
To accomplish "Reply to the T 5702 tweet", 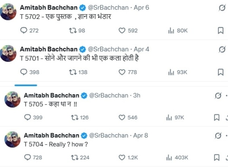I will coord(24,31).
